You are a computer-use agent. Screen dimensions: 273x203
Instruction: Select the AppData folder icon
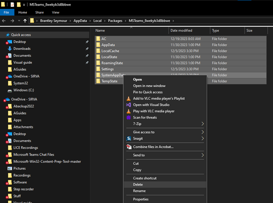click(x=98, y=45)
